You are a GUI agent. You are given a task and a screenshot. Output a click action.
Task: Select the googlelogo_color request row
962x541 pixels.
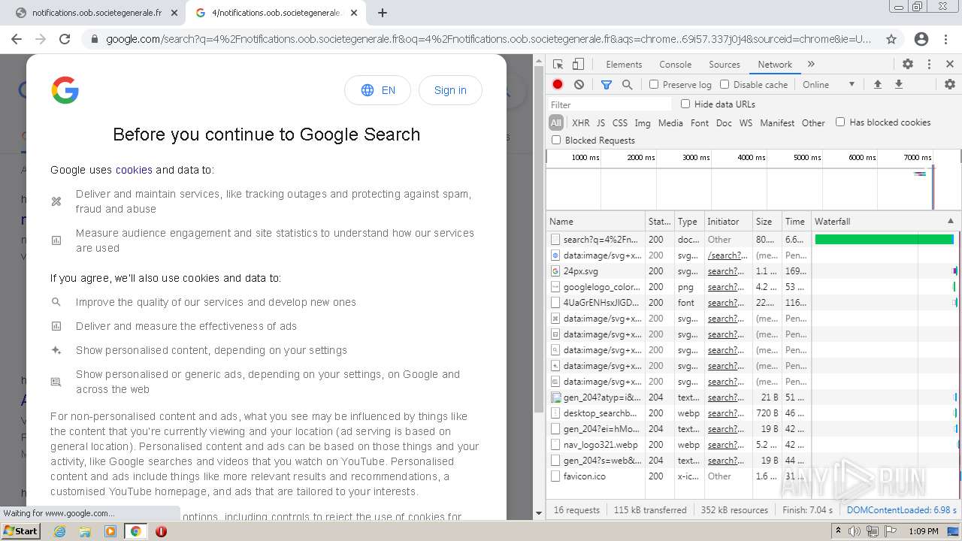click(x=753, y=287)
